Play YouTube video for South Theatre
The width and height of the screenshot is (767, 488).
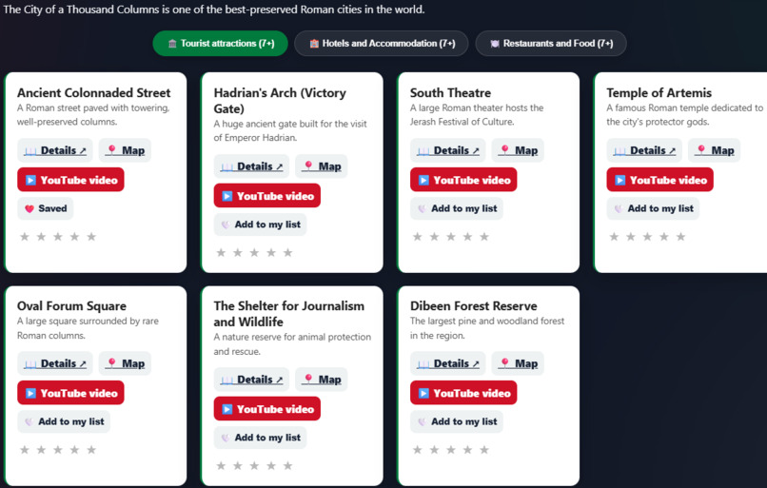(463, 180)
